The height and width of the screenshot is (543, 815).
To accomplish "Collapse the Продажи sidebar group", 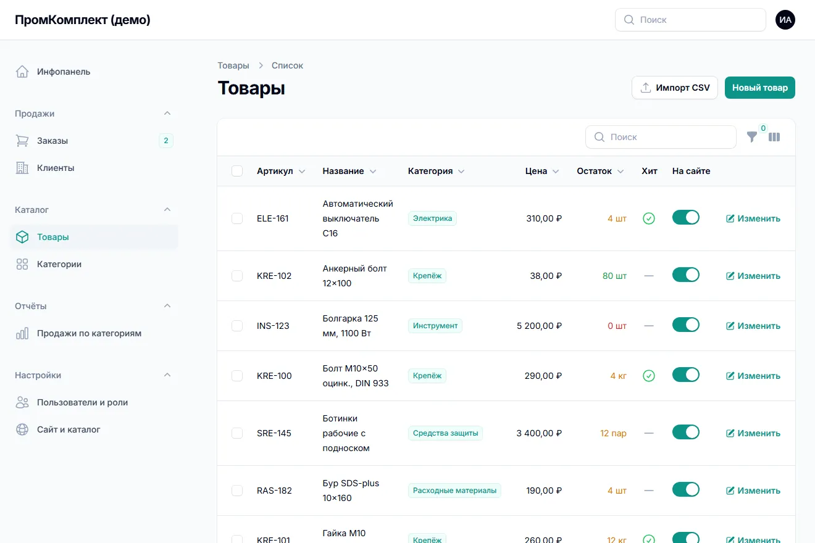I will pyautogui.click(x=167, y=114).
